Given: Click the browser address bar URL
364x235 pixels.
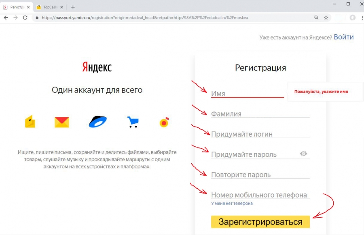Looking at the screenshot, I should [145, 18].
